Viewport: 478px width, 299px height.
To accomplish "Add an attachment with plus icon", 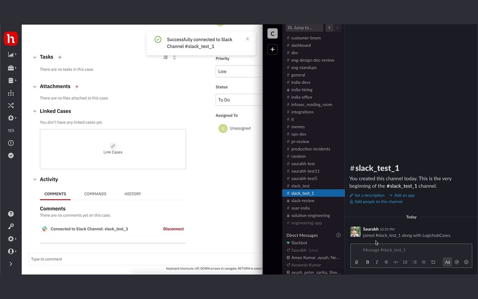I will click(x=77, y=87).
